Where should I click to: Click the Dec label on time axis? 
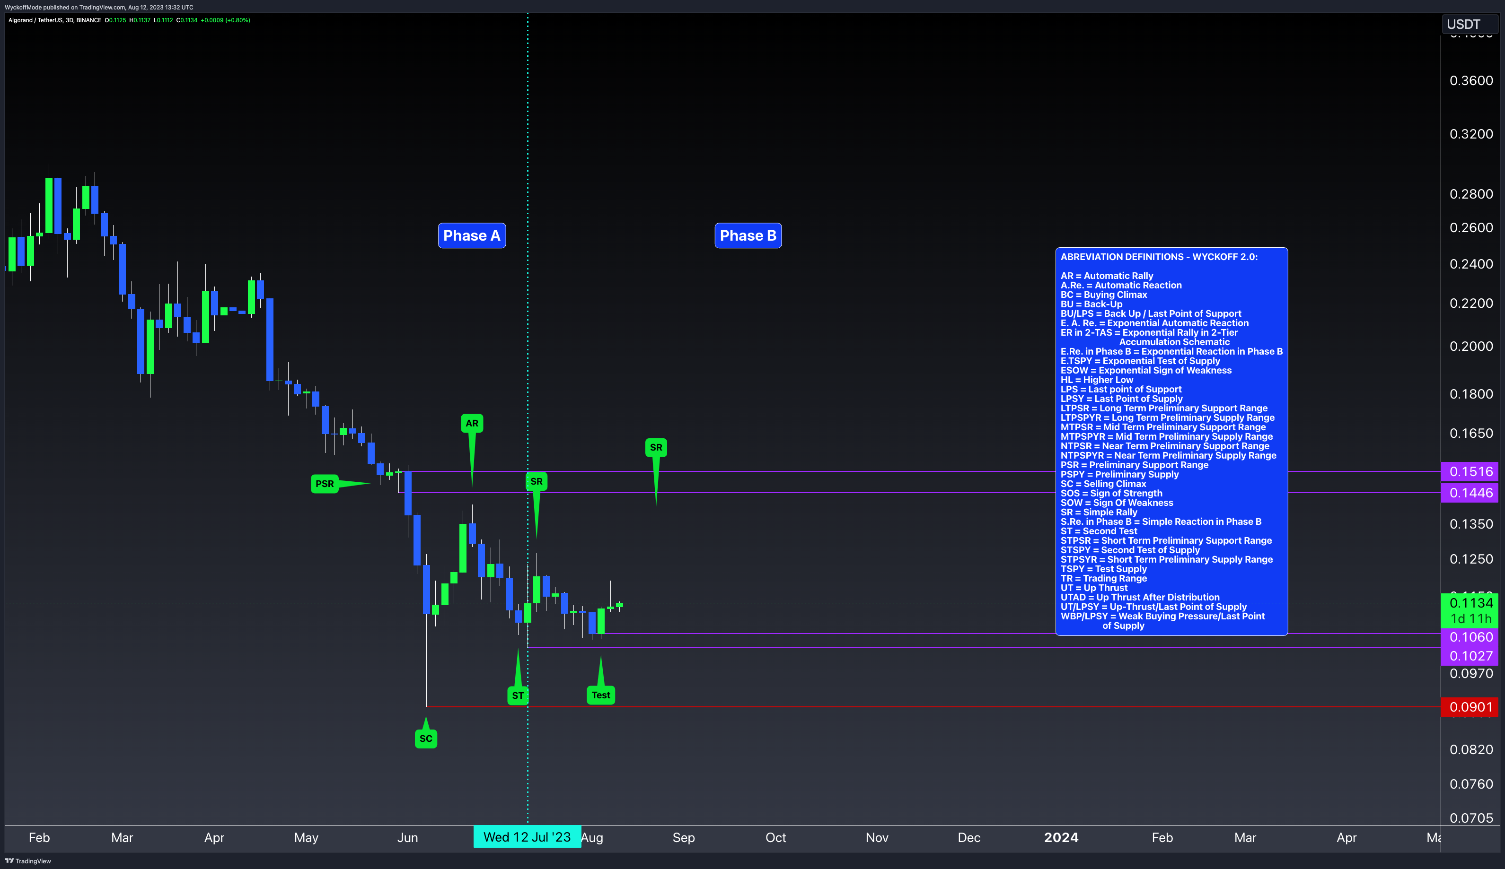tap(968, 837)
